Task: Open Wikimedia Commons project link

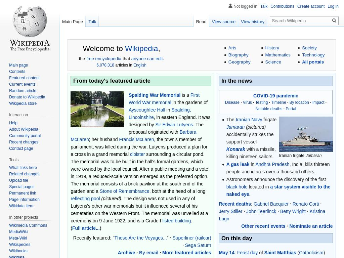Action: point(28,225)
